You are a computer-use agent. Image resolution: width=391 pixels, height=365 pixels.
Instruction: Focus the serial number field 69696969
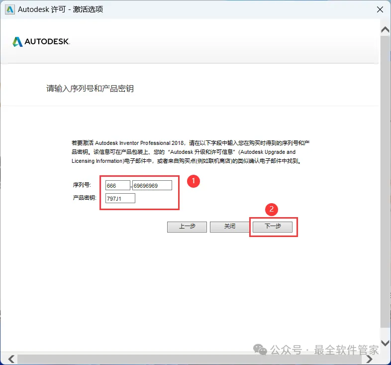(x=152, y=186)
